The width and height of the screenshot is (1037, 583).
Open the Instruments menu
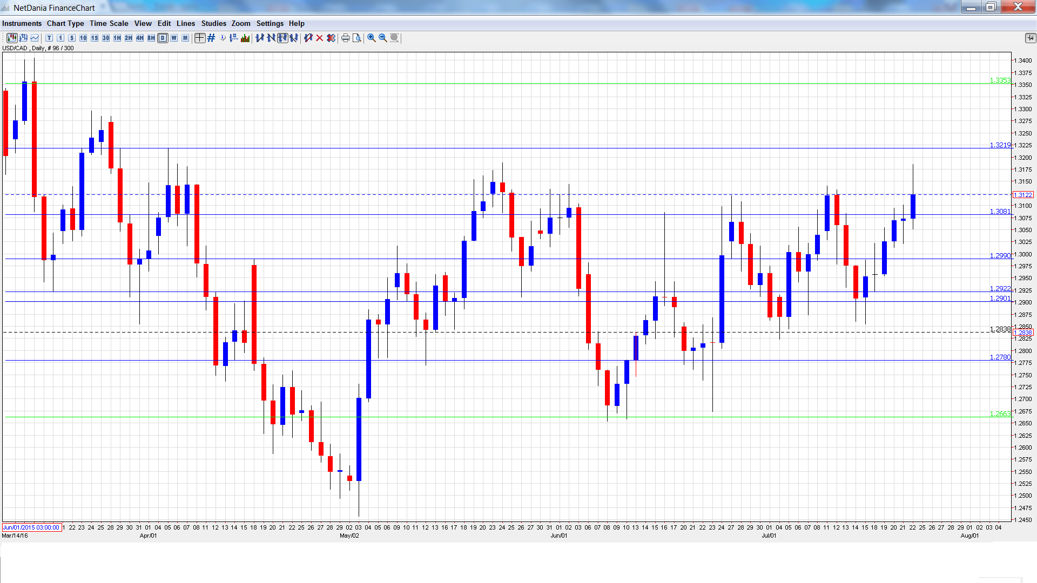(22, 23)
